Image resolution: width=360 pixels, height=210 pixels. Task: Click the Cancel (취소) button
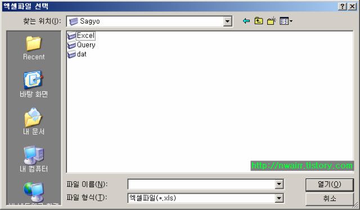pos(330,199)
